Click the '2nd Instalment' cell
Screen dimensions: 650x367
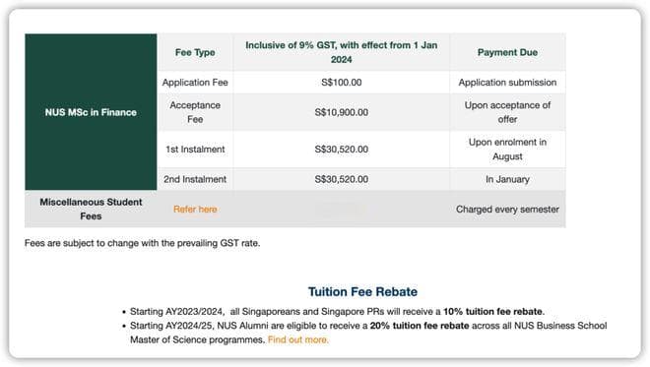pyautogui.click(x=195, y=179)
